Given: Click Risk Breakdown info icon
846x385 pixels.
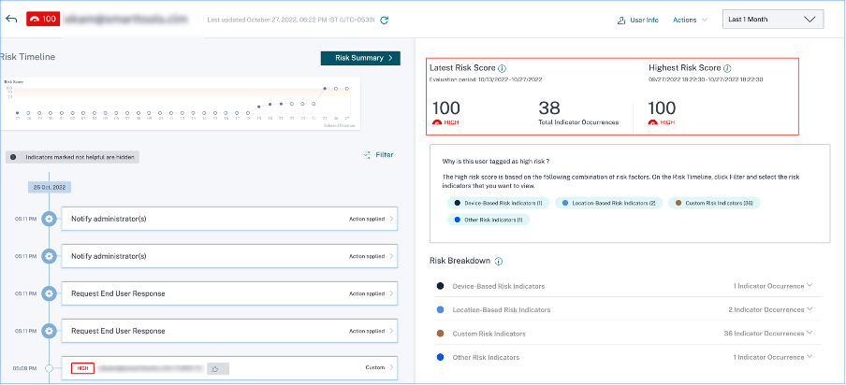Looking at the screenshot, I should point(499,262).
